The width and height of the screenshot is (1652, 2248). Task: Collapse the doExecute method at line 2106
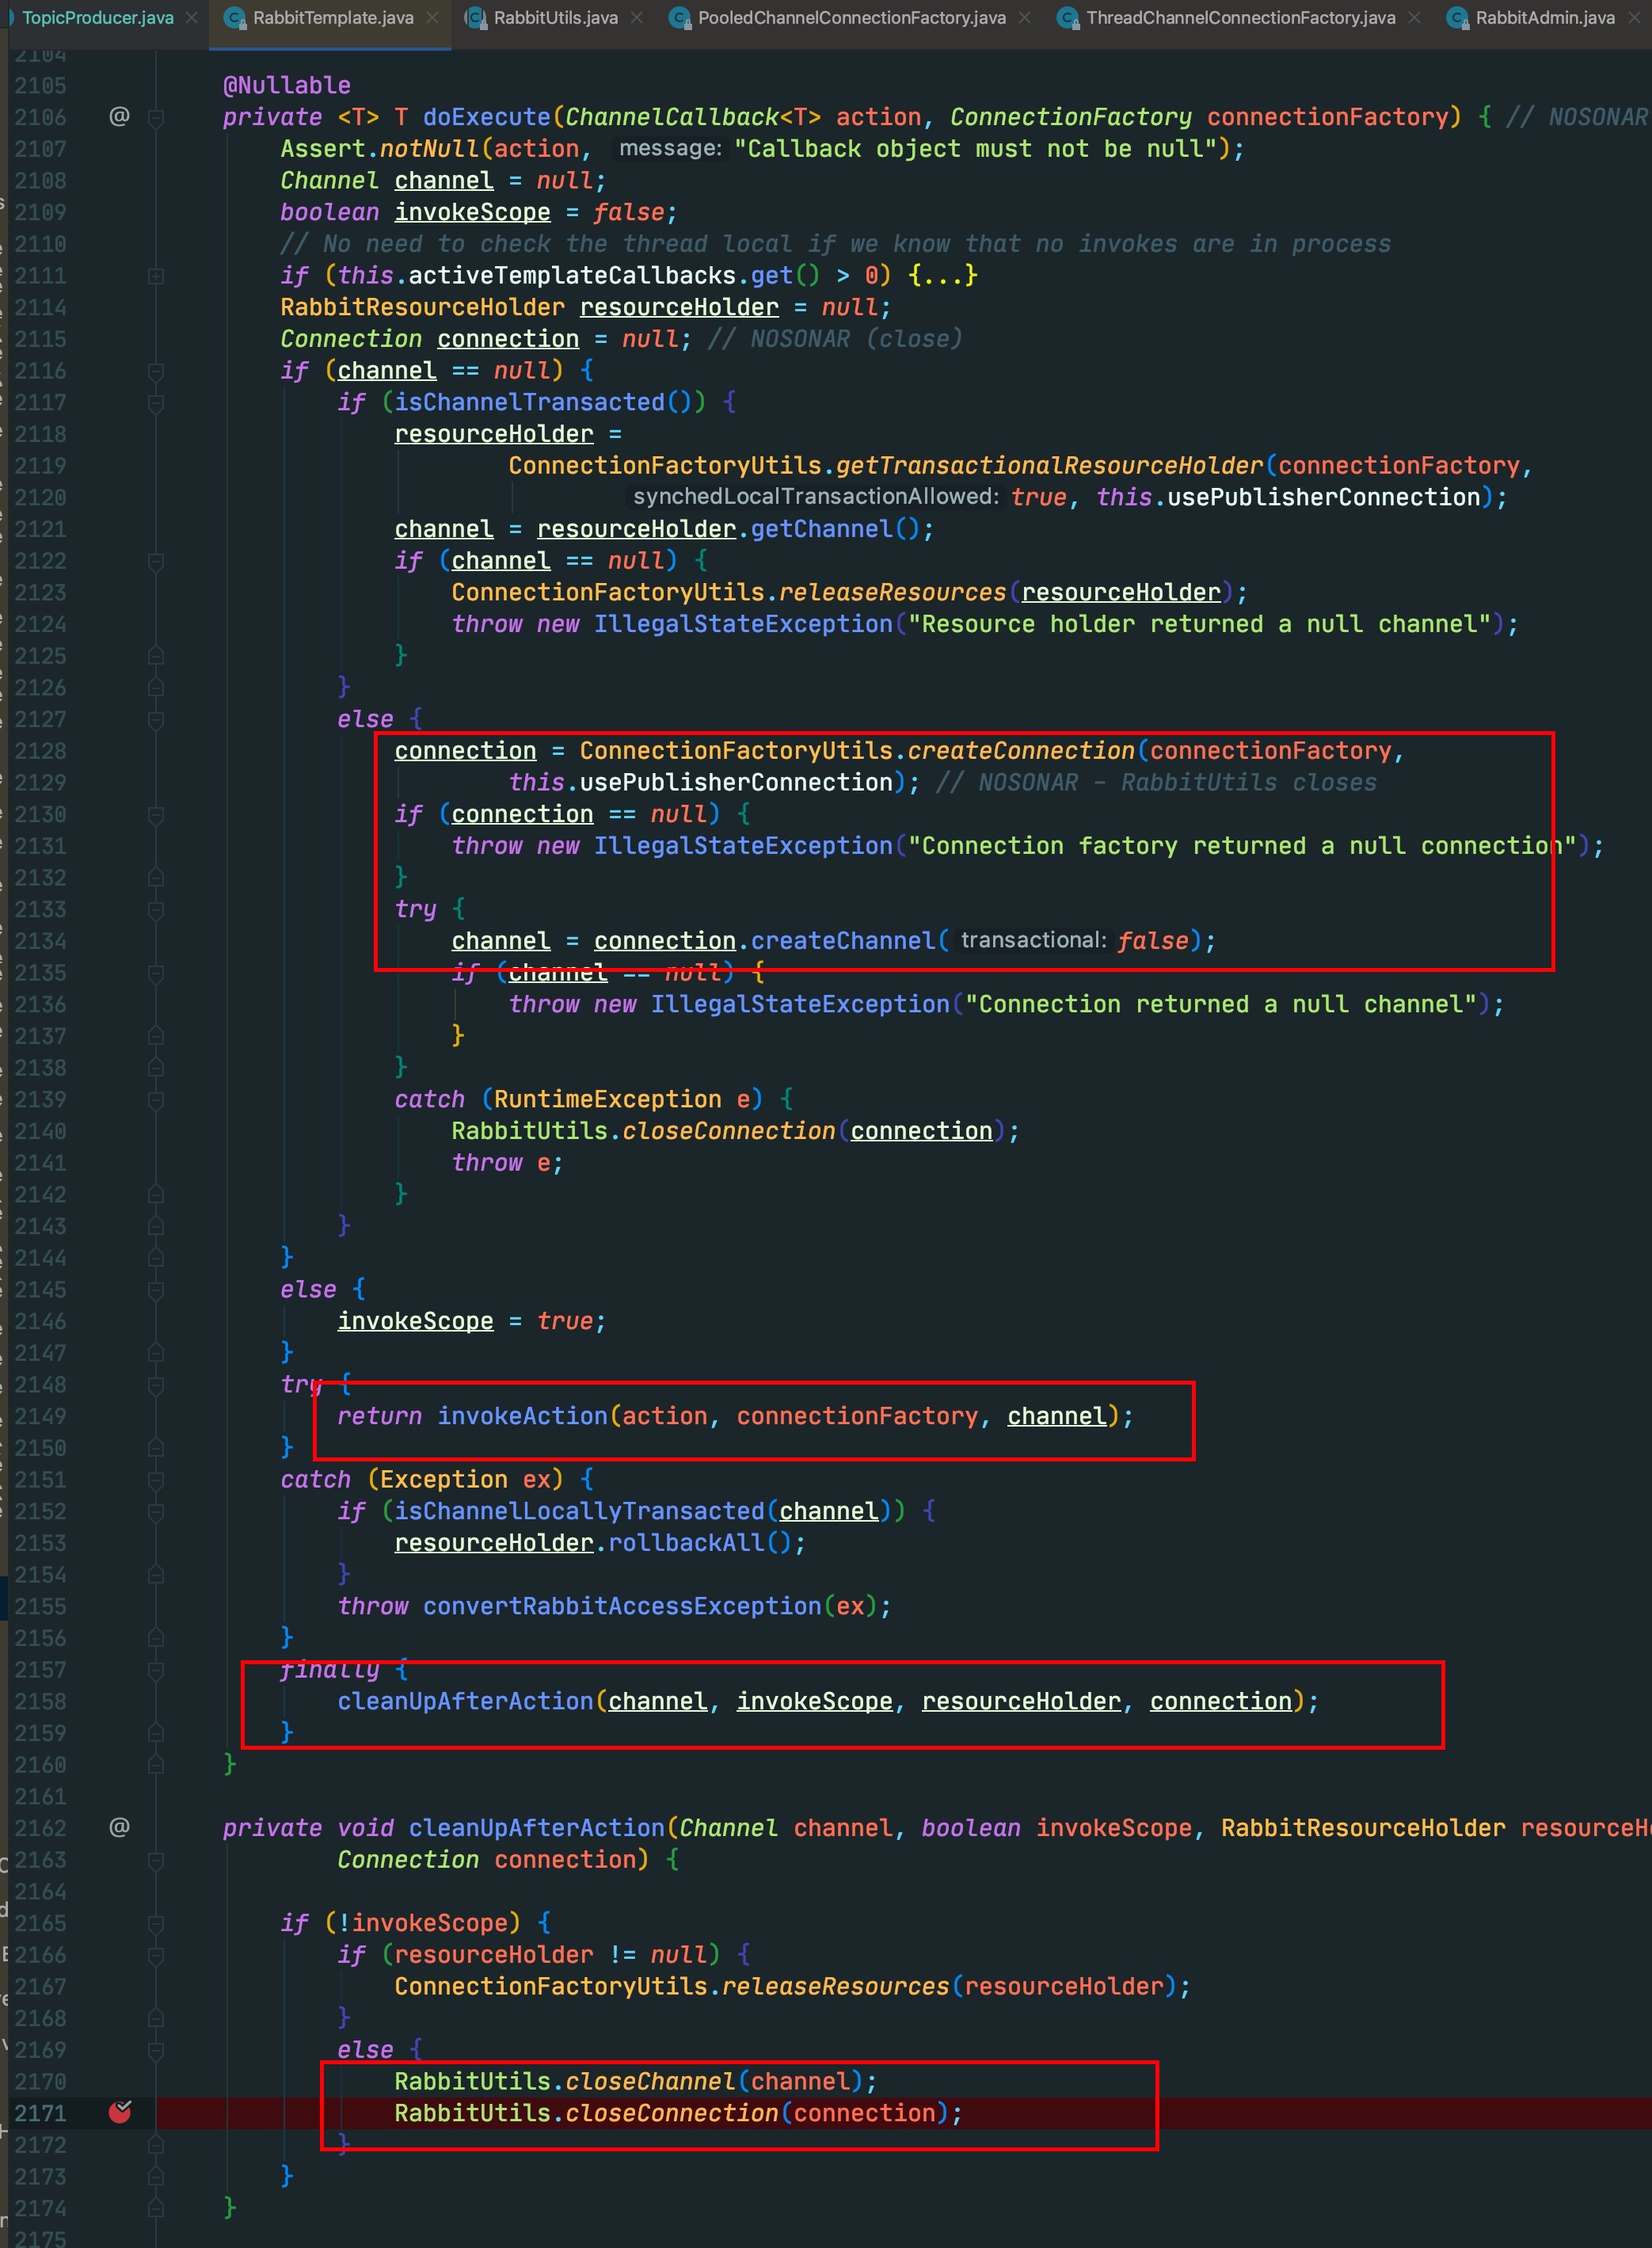point(156,117)
